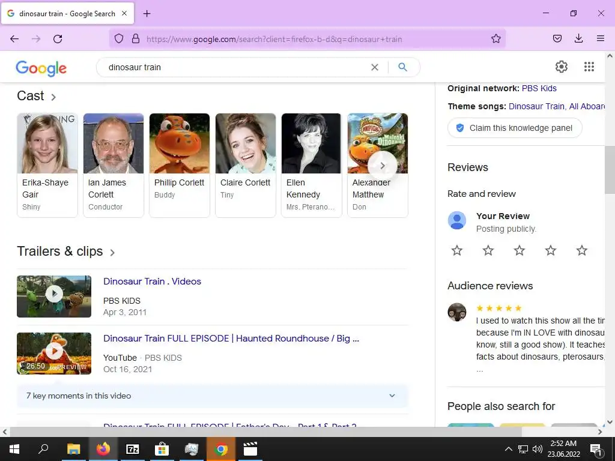Open Phillip Corlett Buddy cast card
The image size is (615, 461).
[179, 165]
